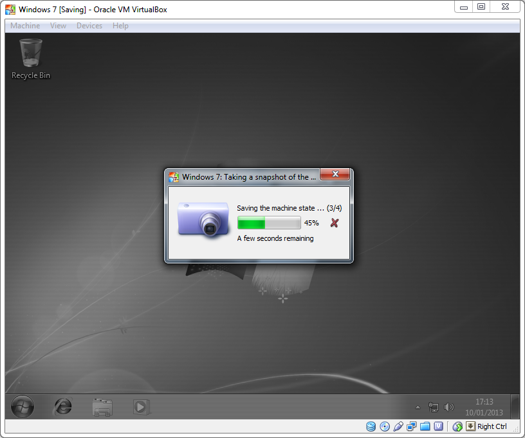Open the Machine menu

click(x=25, y=26)
